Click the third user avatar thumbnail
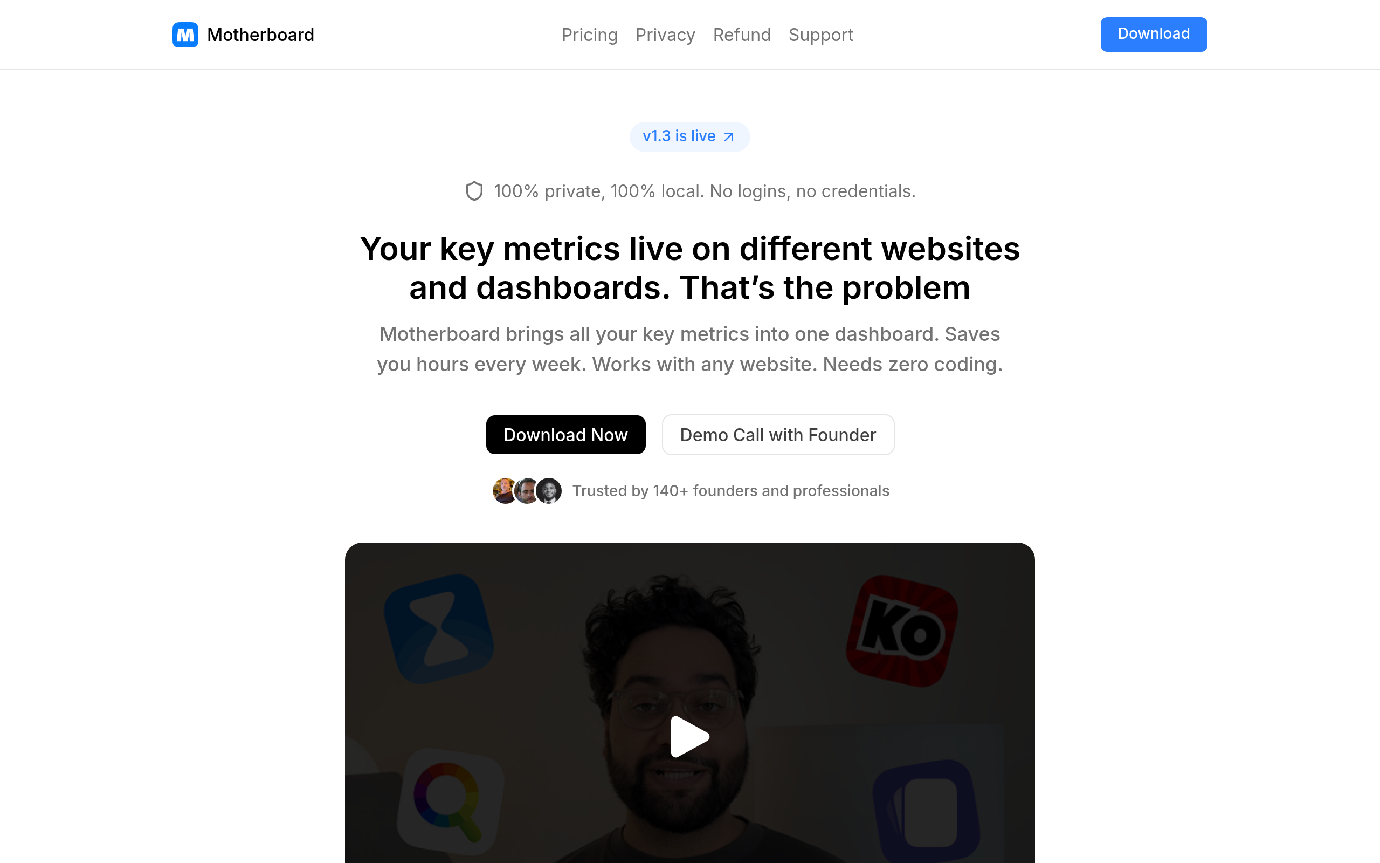The width and height of the screenshot is (1380, 863). point(549,491)
